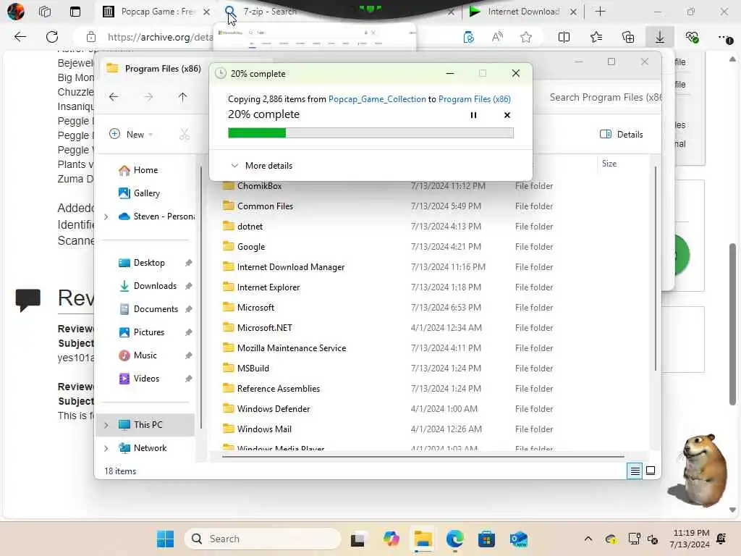Open the Popcap_Game_Collection source link

[377, 98]
